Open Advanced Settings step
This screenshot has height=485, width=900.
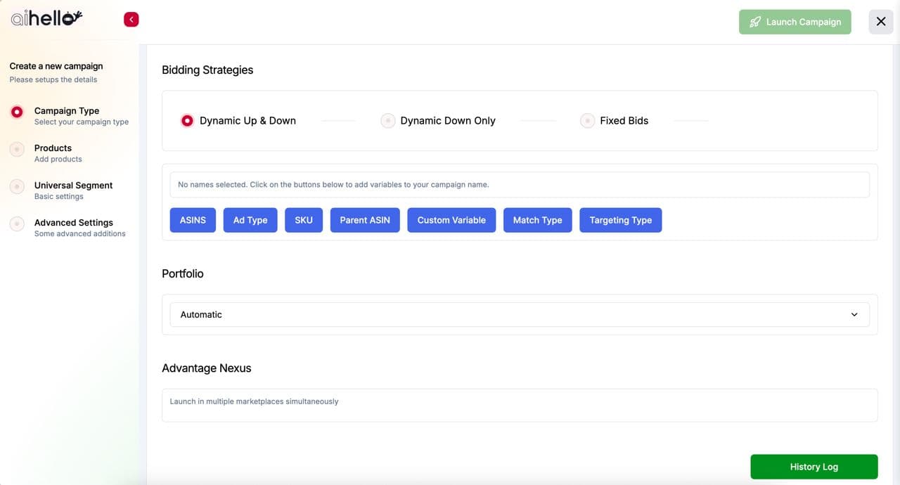tap(73, 223)
